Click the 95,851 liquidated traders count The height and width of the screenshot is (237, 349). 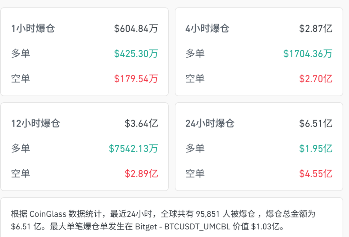coord(208,214)
